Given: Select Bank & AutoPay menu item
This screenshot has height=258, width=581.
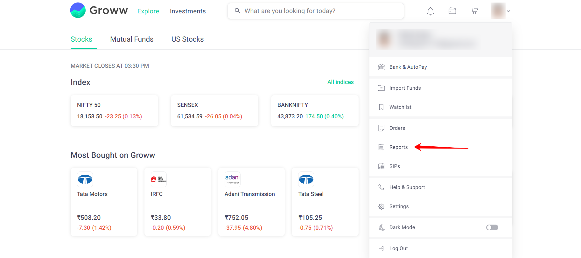Looking at the screenshot, I should (408, 67).
